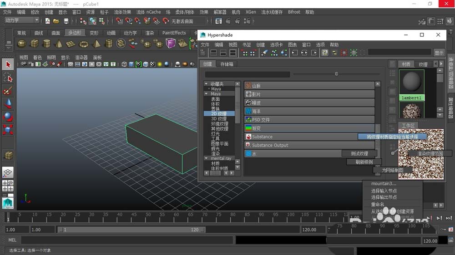Image resolution: width=455 pixels, height=255 pixels.
Task: Click the save scene floppy icon
Action: (x=66, y=21)
